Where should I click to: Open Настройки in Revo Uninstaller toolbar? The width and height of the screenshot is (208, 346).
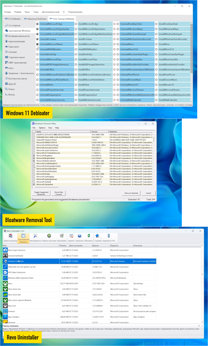pos(62,238)
